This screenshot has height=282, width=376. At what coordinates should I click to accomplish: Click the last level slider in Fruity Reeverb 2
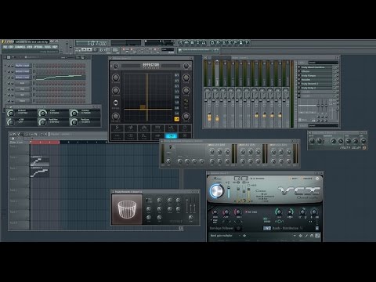[195, 205]
